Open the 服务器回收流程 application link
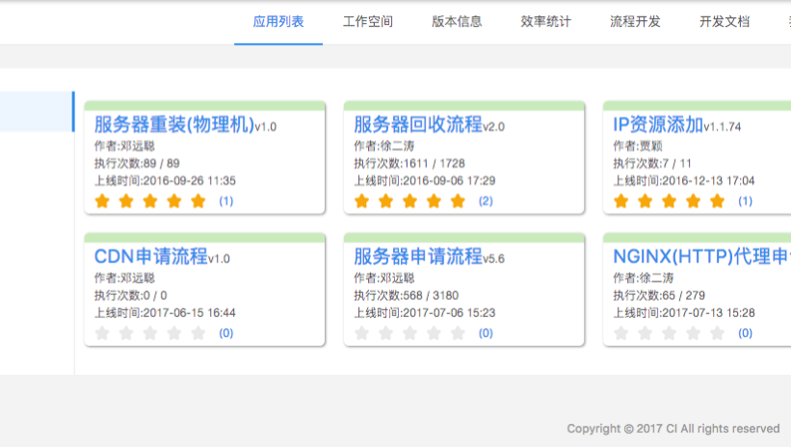 [418, 124]
